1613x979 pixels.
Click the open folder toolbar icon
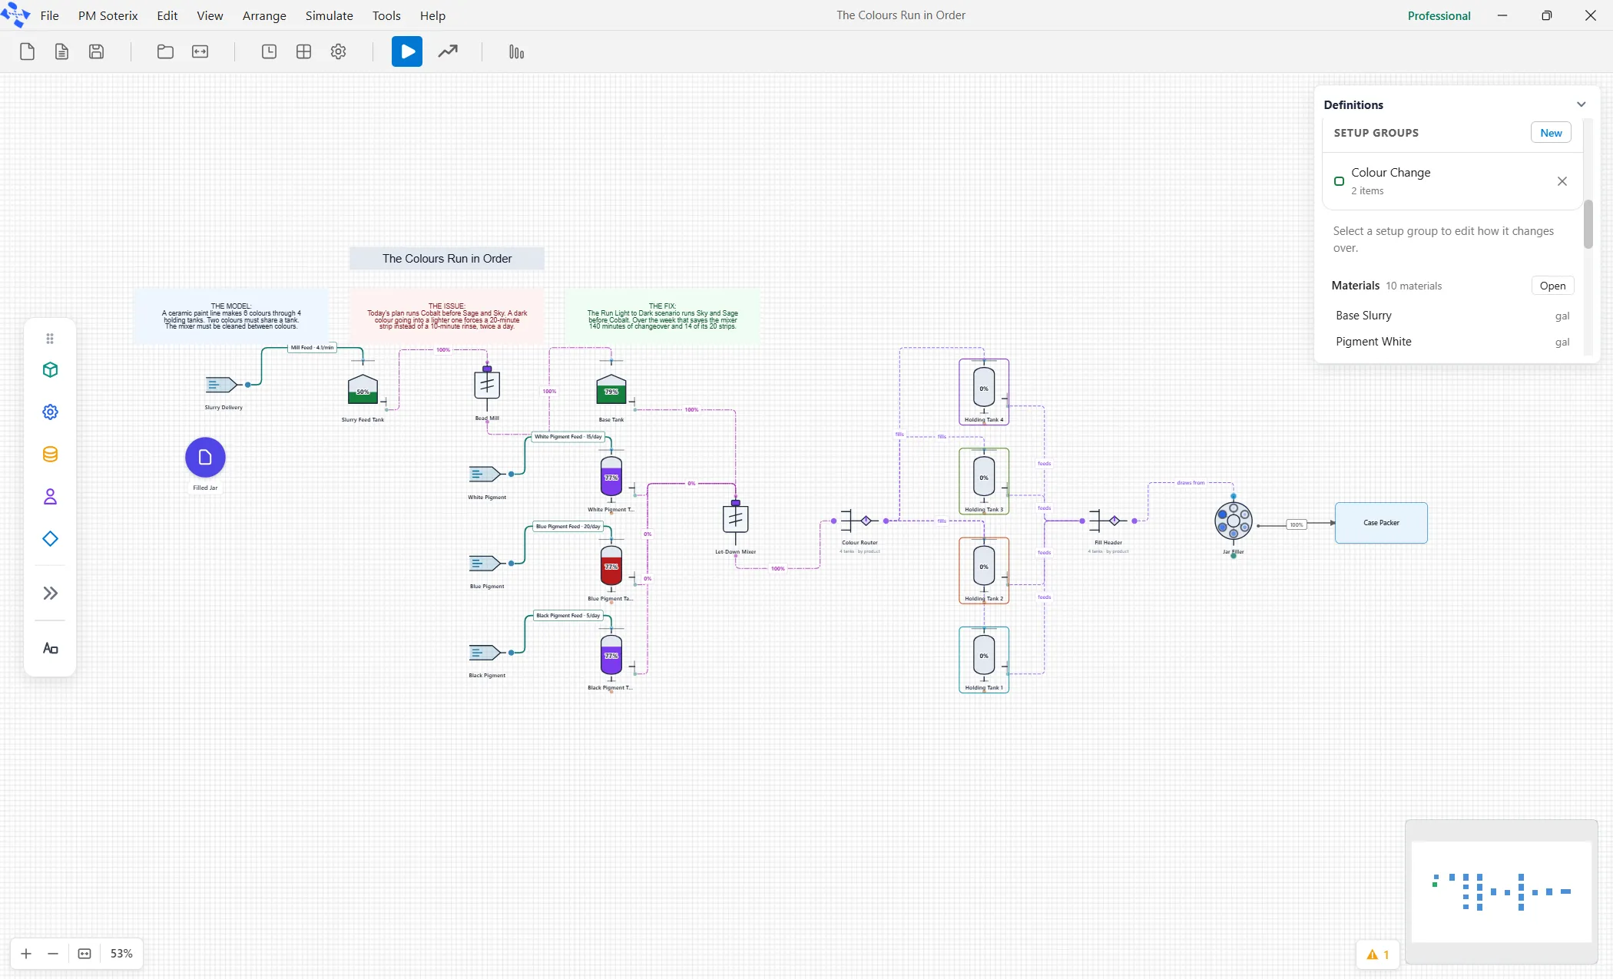pyautogui.click(x=165, y=51)
